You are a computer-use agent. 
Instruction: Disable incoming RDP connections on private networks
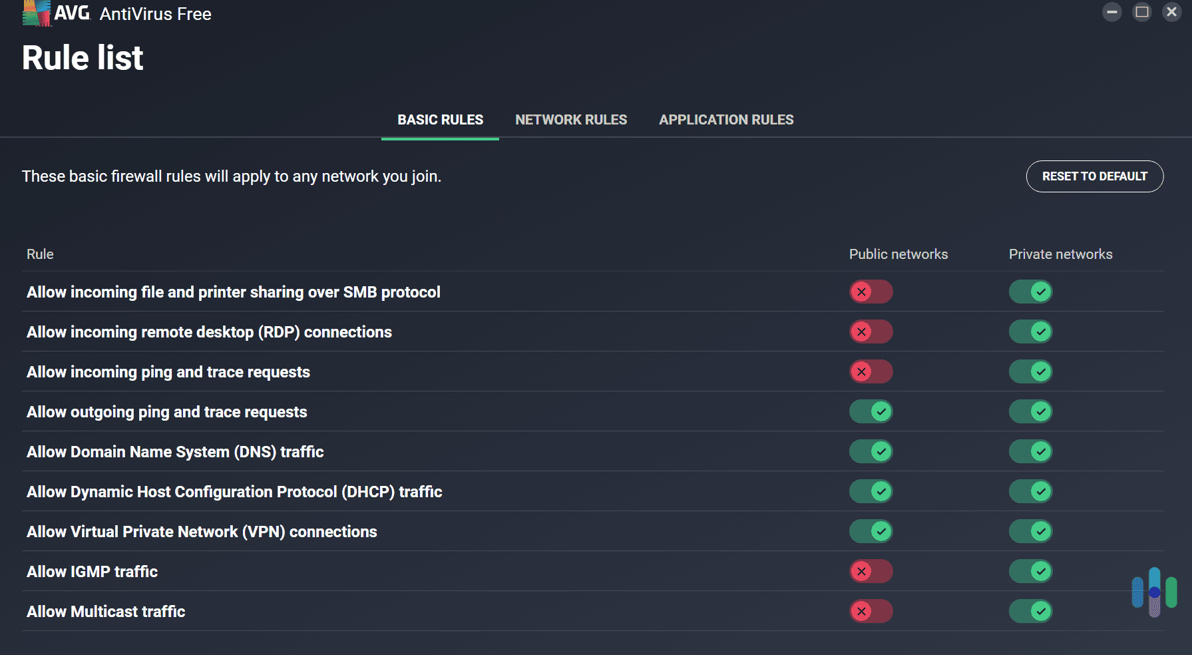[1030, 331]
